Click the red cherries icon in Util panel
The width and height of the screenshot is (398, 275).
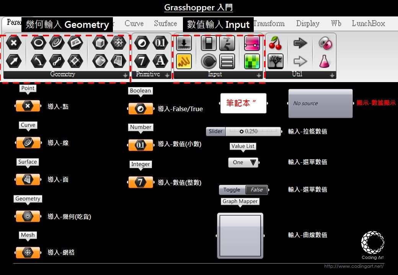point(275,43)
